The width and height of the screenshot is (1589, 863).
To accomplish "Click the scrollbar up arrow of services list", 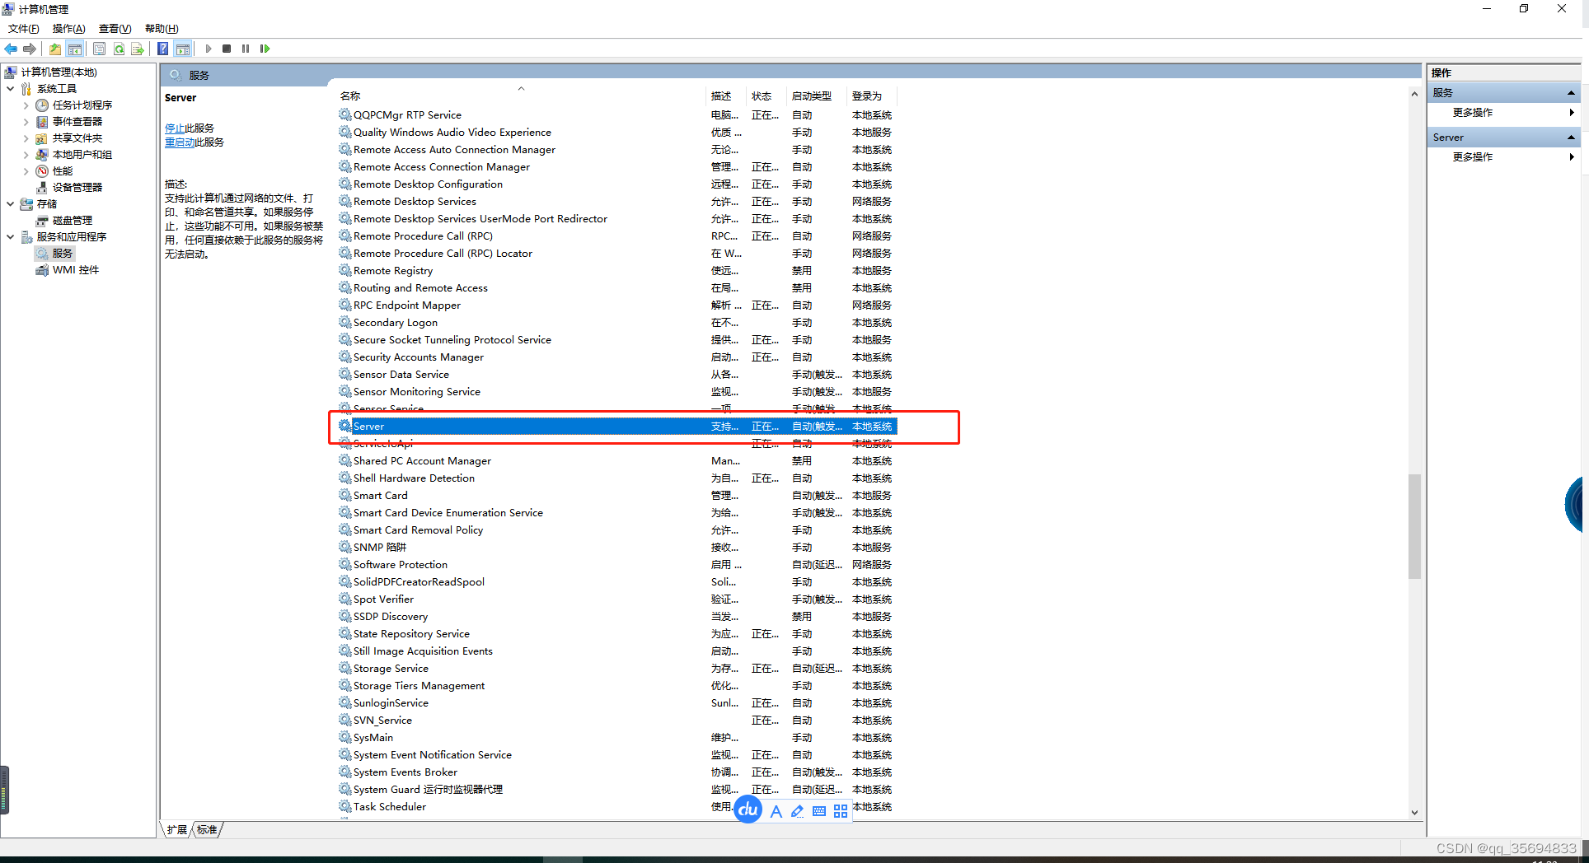I will point(1414,95).
